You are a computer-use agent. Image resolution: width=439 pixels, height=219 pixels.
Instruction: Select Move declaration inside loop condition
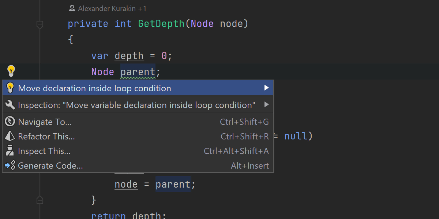tap(94, 88)
